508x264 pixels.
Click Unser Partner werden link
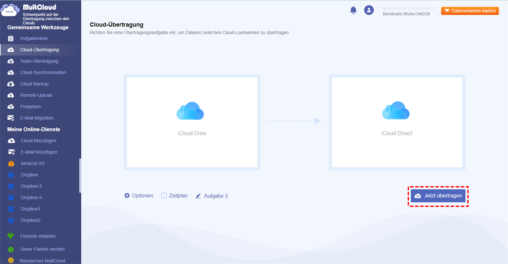click(x=42, y=250)
